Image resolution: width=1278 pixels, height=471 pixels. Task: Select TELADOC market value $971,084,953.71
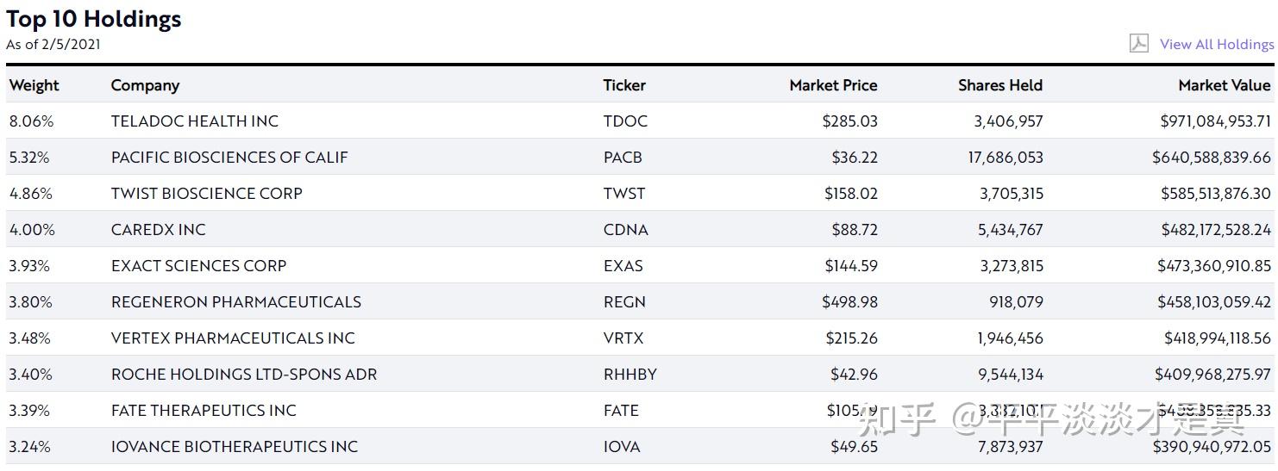point(1216,121)
